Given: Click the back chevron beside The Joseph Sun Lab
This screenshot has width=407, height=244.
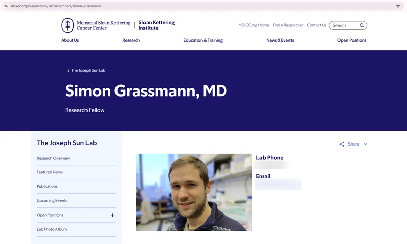Looking at the screenshot, I should (68, 71).
